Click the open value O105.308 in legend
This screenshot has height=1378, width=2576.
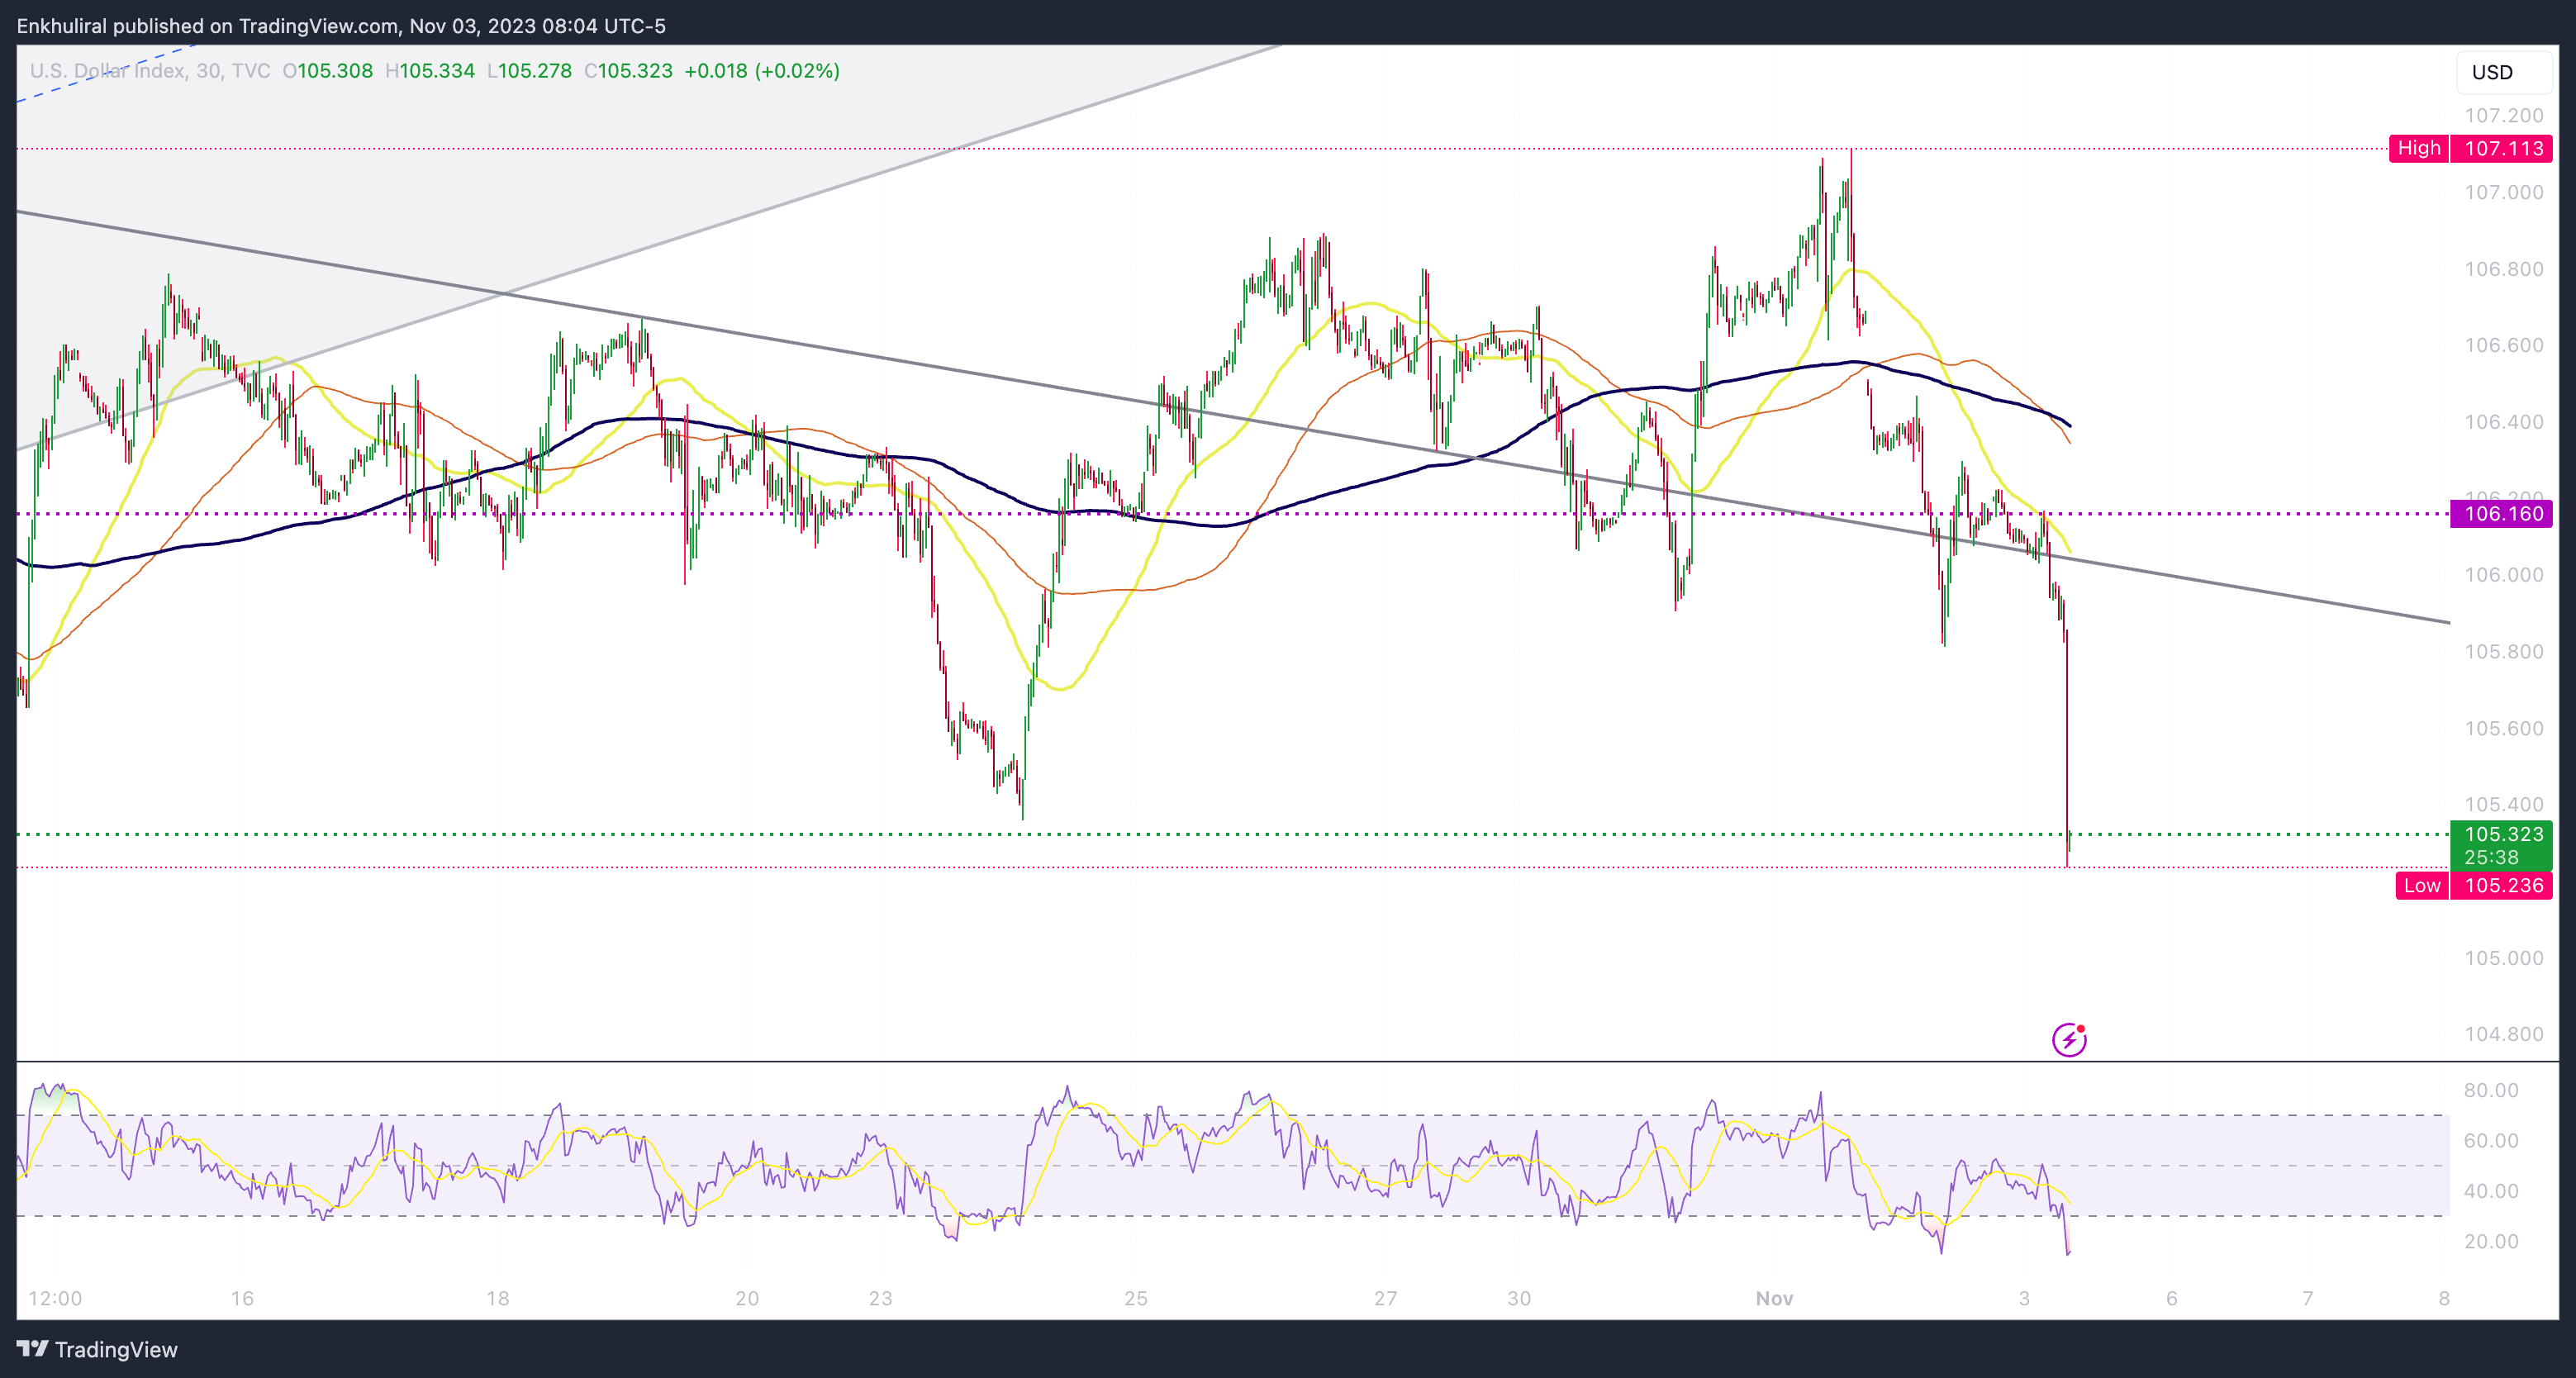327,71
